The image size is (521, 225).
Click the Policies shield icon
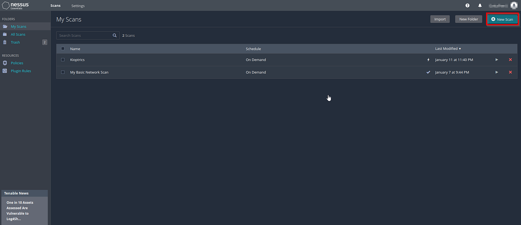[5, 63]
